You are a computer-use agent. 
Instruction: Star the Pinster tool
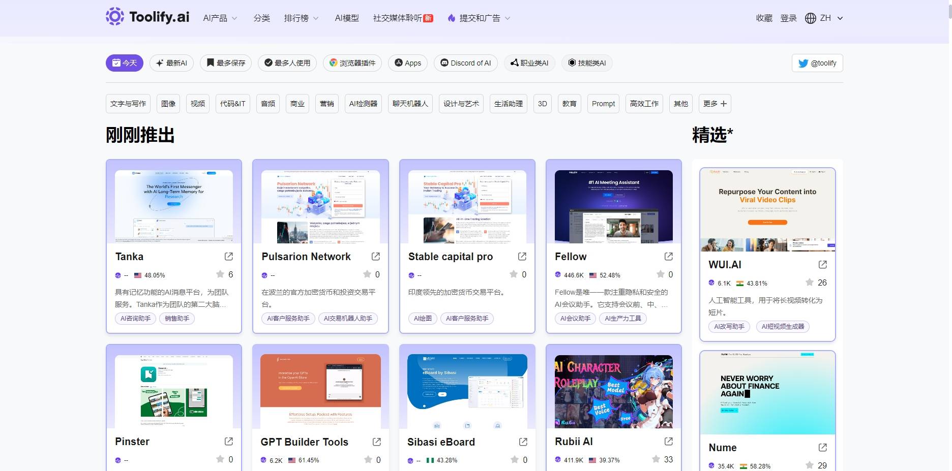tap(220, 459)
